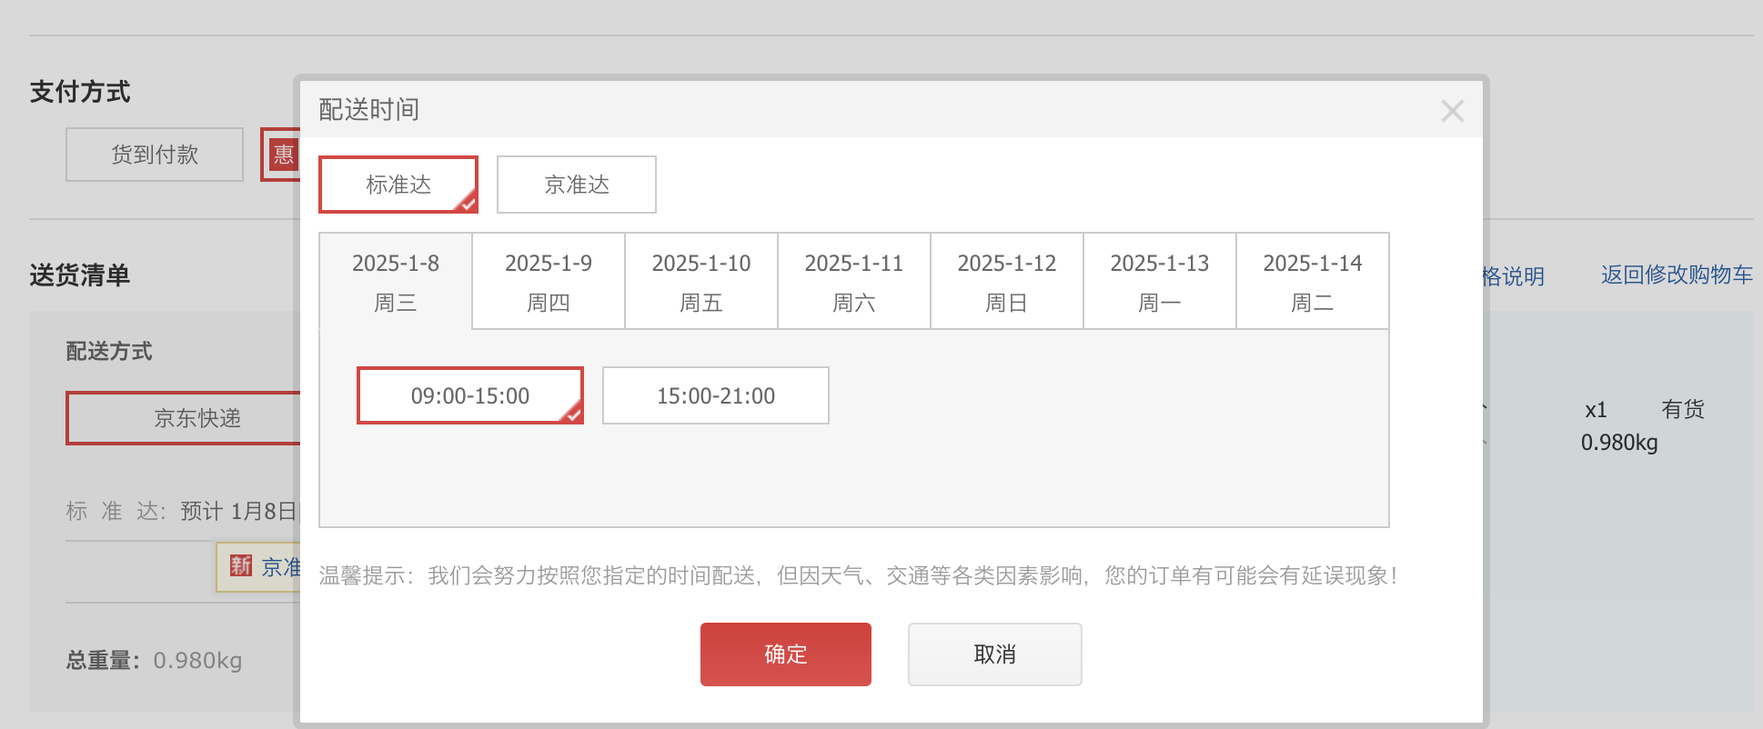Image resolution: width=1763 pixels, height=729 pixels.
Task: Switch to the 2025-1-13 周一 date tab
Action: pos(1160,281)
